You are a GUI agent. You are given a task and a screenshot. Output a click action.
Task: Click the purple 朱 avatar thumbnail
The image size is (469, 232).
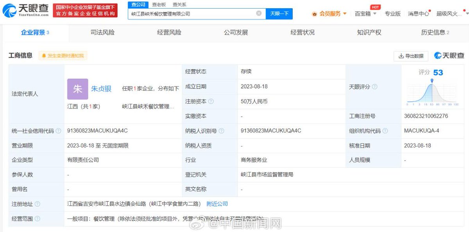click(77, 89)
